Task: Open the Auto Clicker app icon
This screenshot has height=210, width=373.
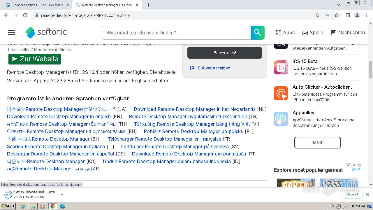Action: [x=281, y=93]
